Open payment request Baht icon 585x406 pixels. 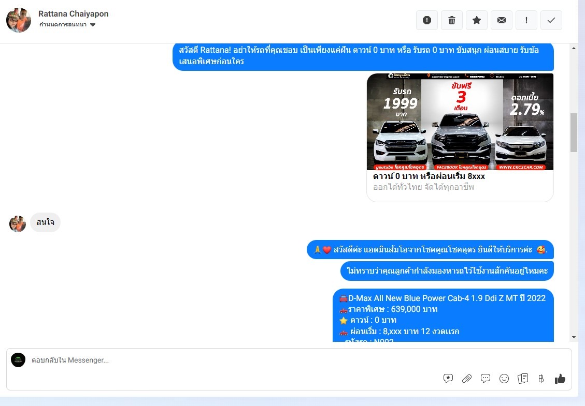tap(541, 379)
